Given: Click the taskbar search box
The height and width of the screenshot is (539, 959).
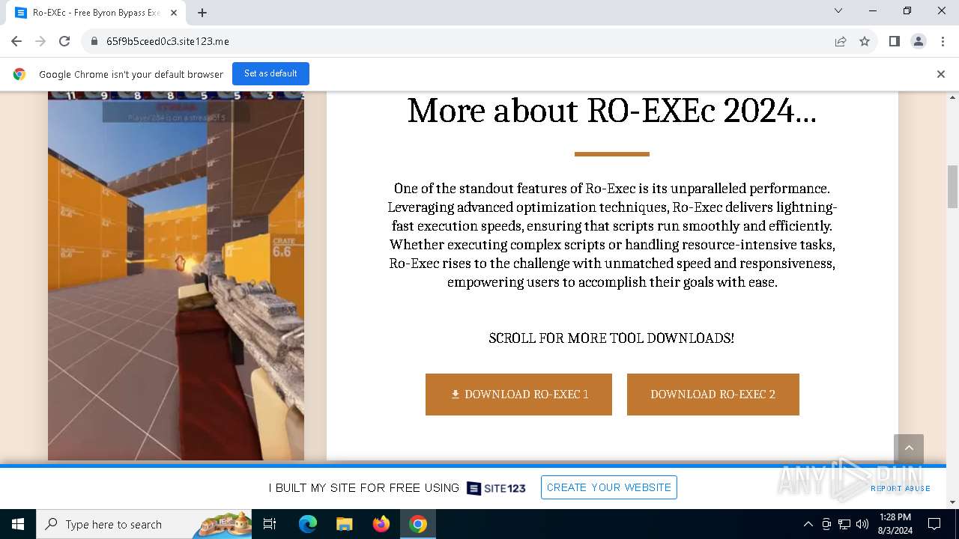Looking at the screenshot, I should [x=145, y=524].
